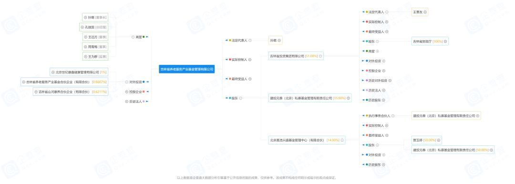Expand 实际控制人 under 北京嘉浩兴盛基金管理中心
The image size is (515, 184).
(387, 125)
